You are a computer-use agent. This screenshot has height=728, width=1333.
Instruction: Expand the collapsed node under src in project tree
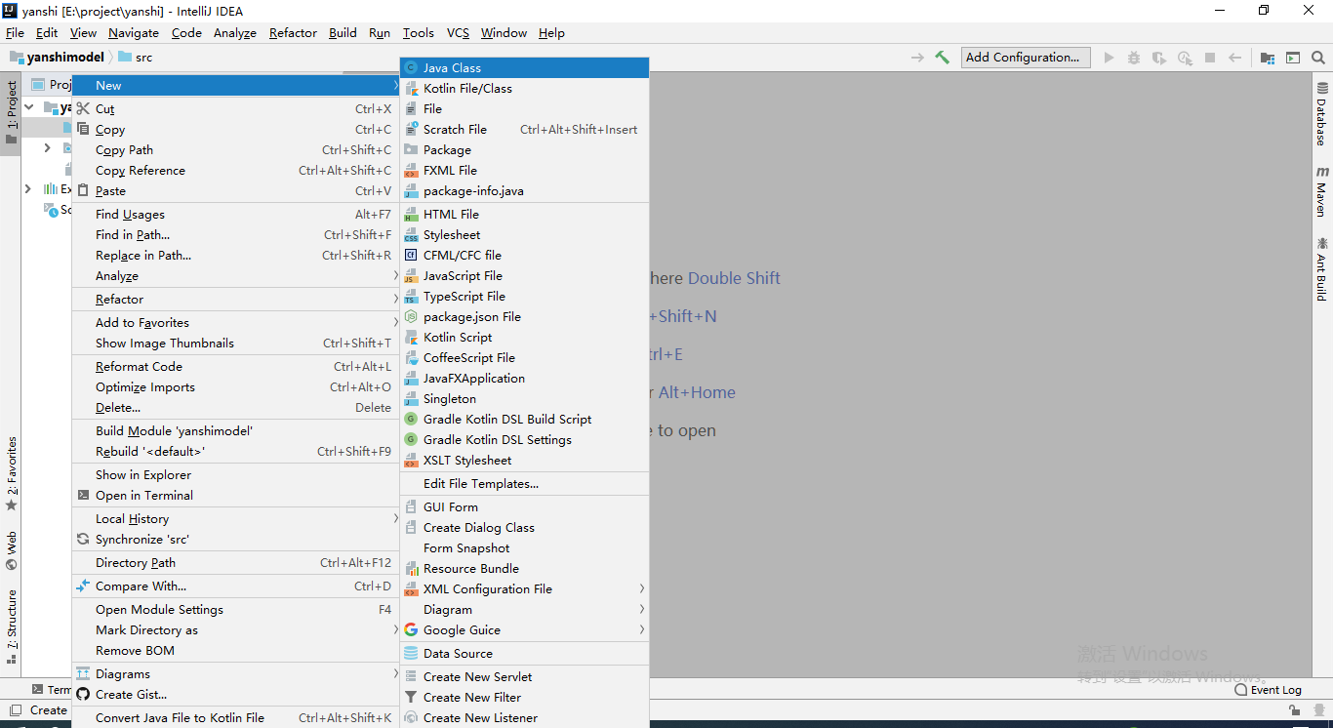(47, 148)
